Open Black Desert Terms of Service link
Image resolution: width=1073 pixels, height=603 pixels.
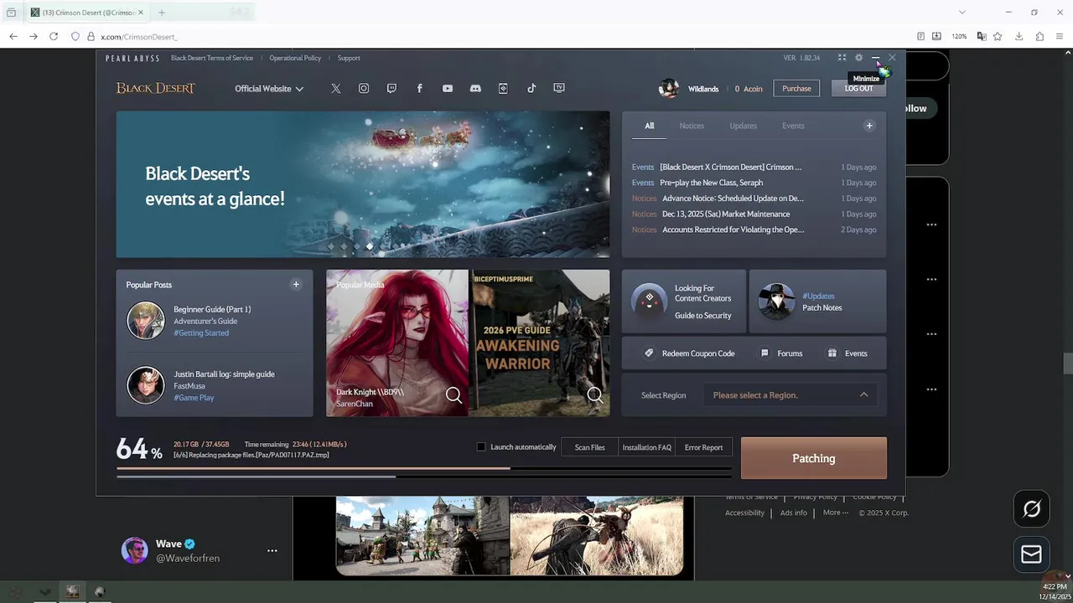coord(212,58)
